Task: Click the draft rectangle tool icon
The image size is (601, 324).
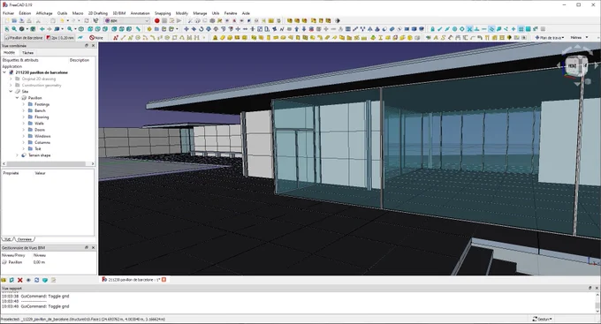Action: point(174,38)
